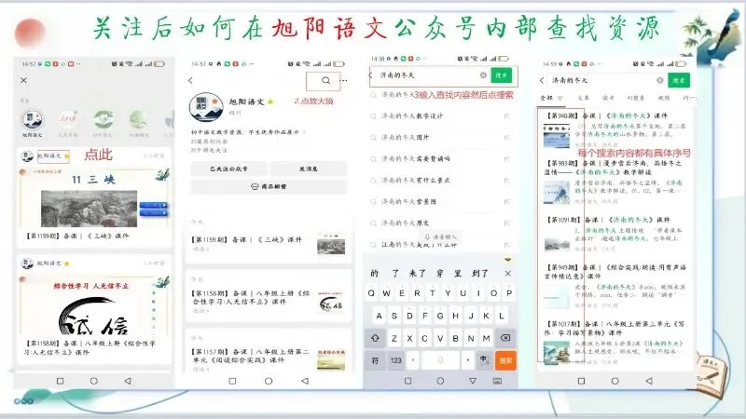Switch to the 读书 results tab
The image size is (746, 419).
608,98
